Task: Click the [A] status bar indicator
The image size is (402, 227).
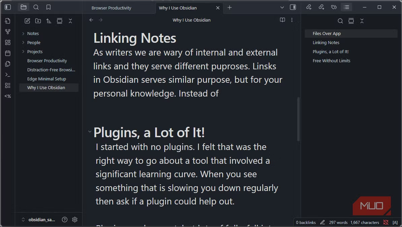Action: (395, 222)
